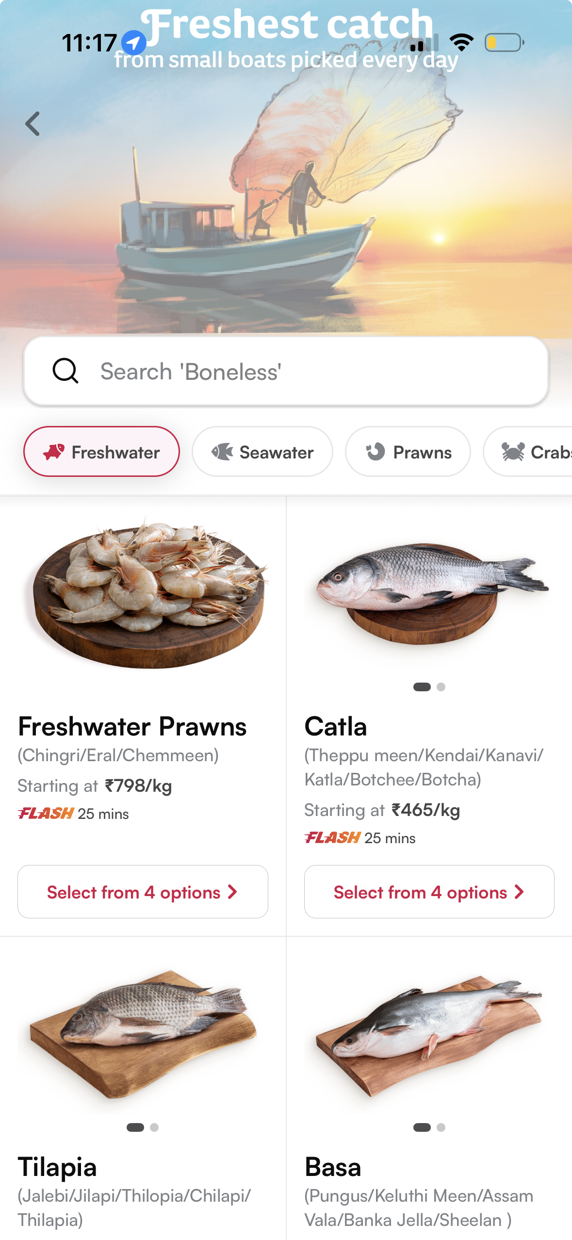Tap the search magnifier icon
Viewport: 572px width, 1240px height.
click(x=65, y=371)
